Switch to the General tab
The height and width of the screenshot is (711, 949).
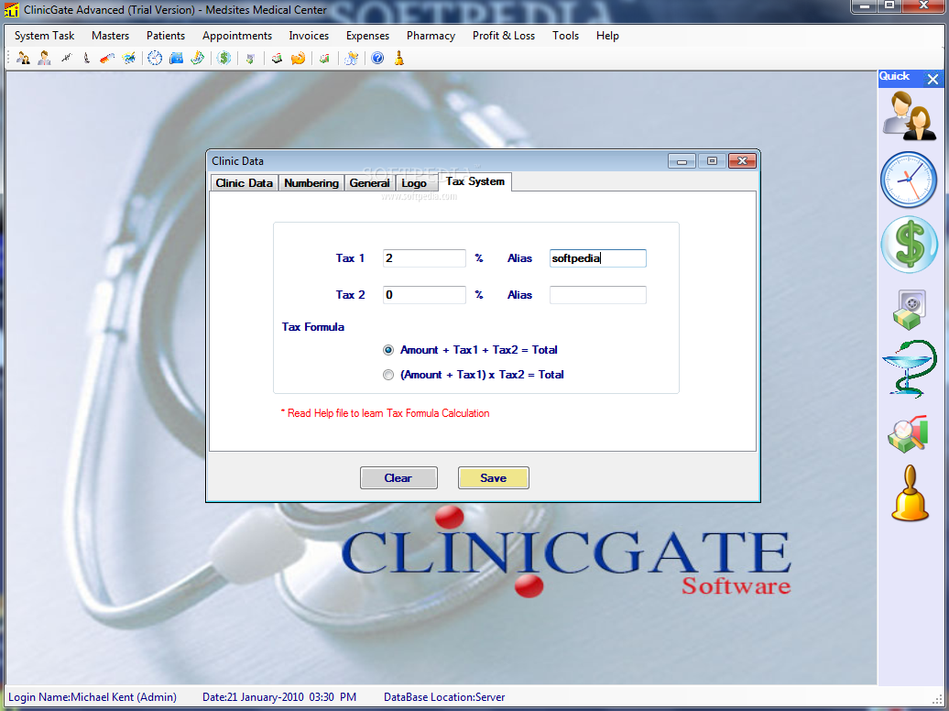pyautogui.click(x=369, y=183)
